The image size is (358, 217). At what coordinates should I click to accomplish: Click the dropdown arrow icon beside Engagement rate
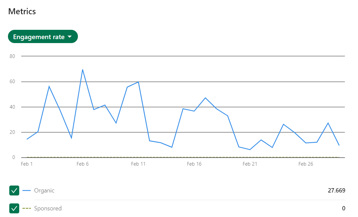(70, 36)
